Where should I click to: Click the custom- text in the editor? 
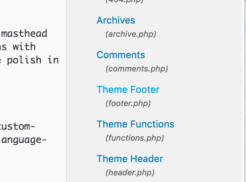tap(17, 126)
